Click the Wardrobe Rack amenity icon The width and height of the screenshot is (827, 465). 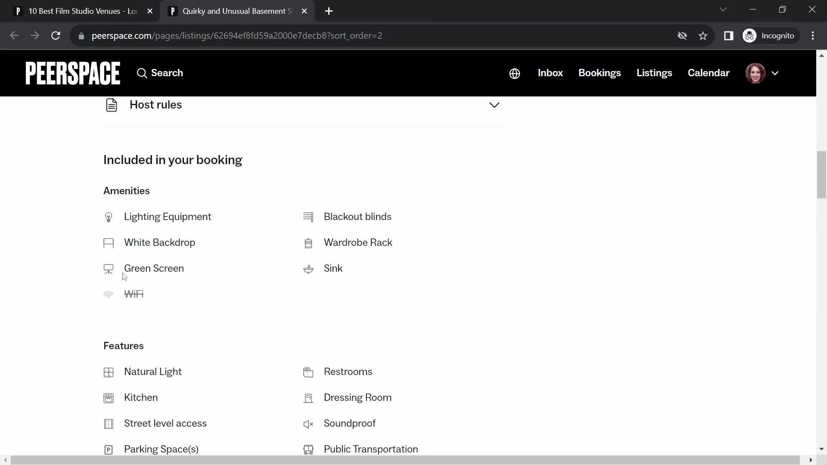(x=308, y=243)
